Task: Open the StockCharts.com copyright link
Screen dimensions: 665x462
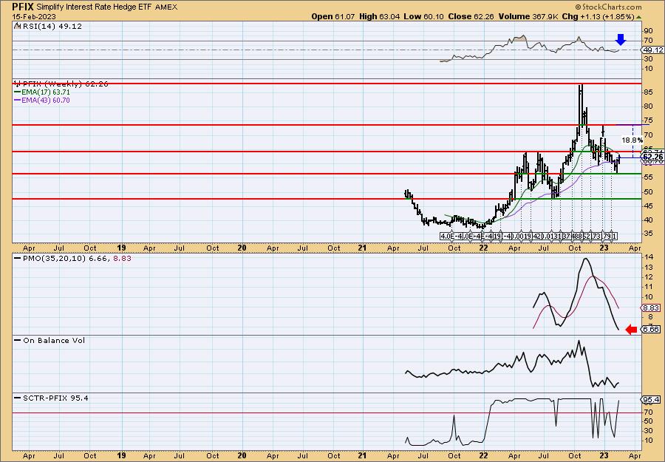Action: pyautogui.click(x=608, y=7)
